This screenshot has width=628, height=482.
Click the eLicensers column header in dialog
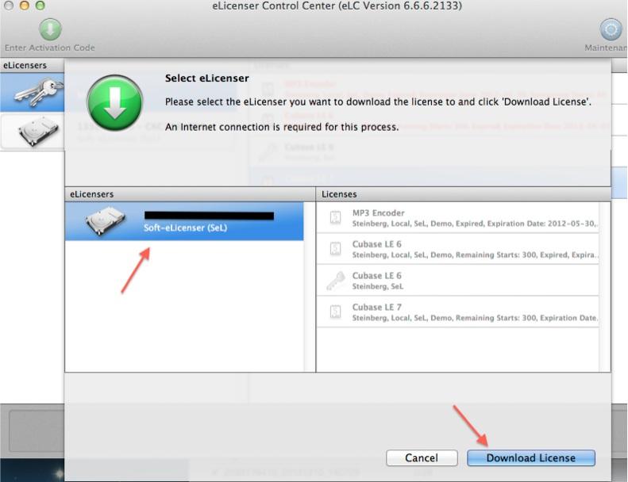point(191,194)
